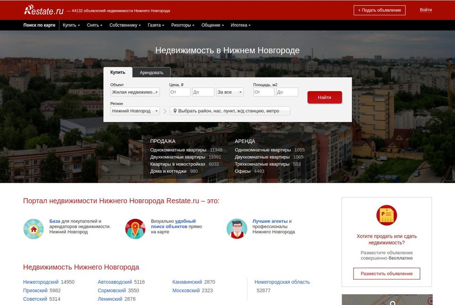455x305 pixels.
Task: Click the district and metro selector field
Action: pos(230,111)
